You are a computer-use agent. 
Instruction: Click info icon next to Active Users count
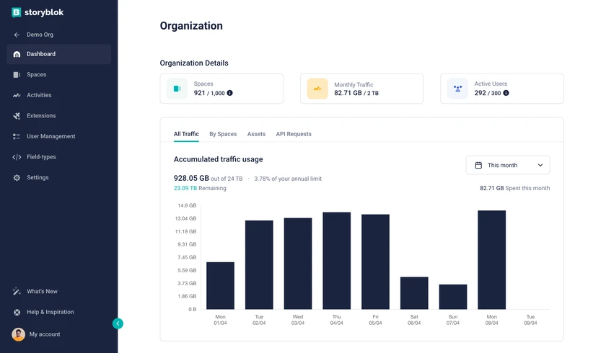pyautogui.click(x=506, y=93)
